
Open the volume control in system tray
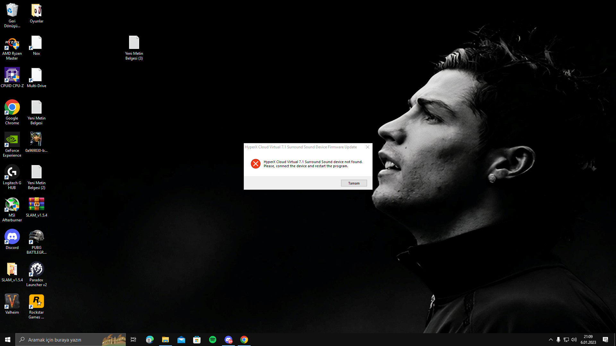(574, 340)
